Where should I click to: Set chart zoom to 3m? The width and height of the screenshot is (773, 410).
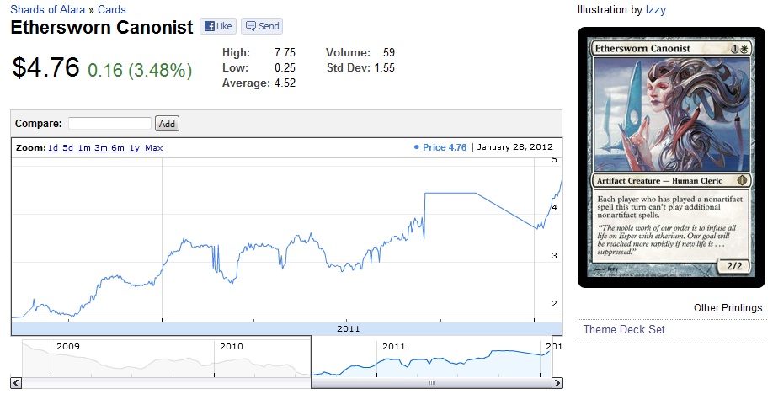pyautogui.click(x=101, y=148)
